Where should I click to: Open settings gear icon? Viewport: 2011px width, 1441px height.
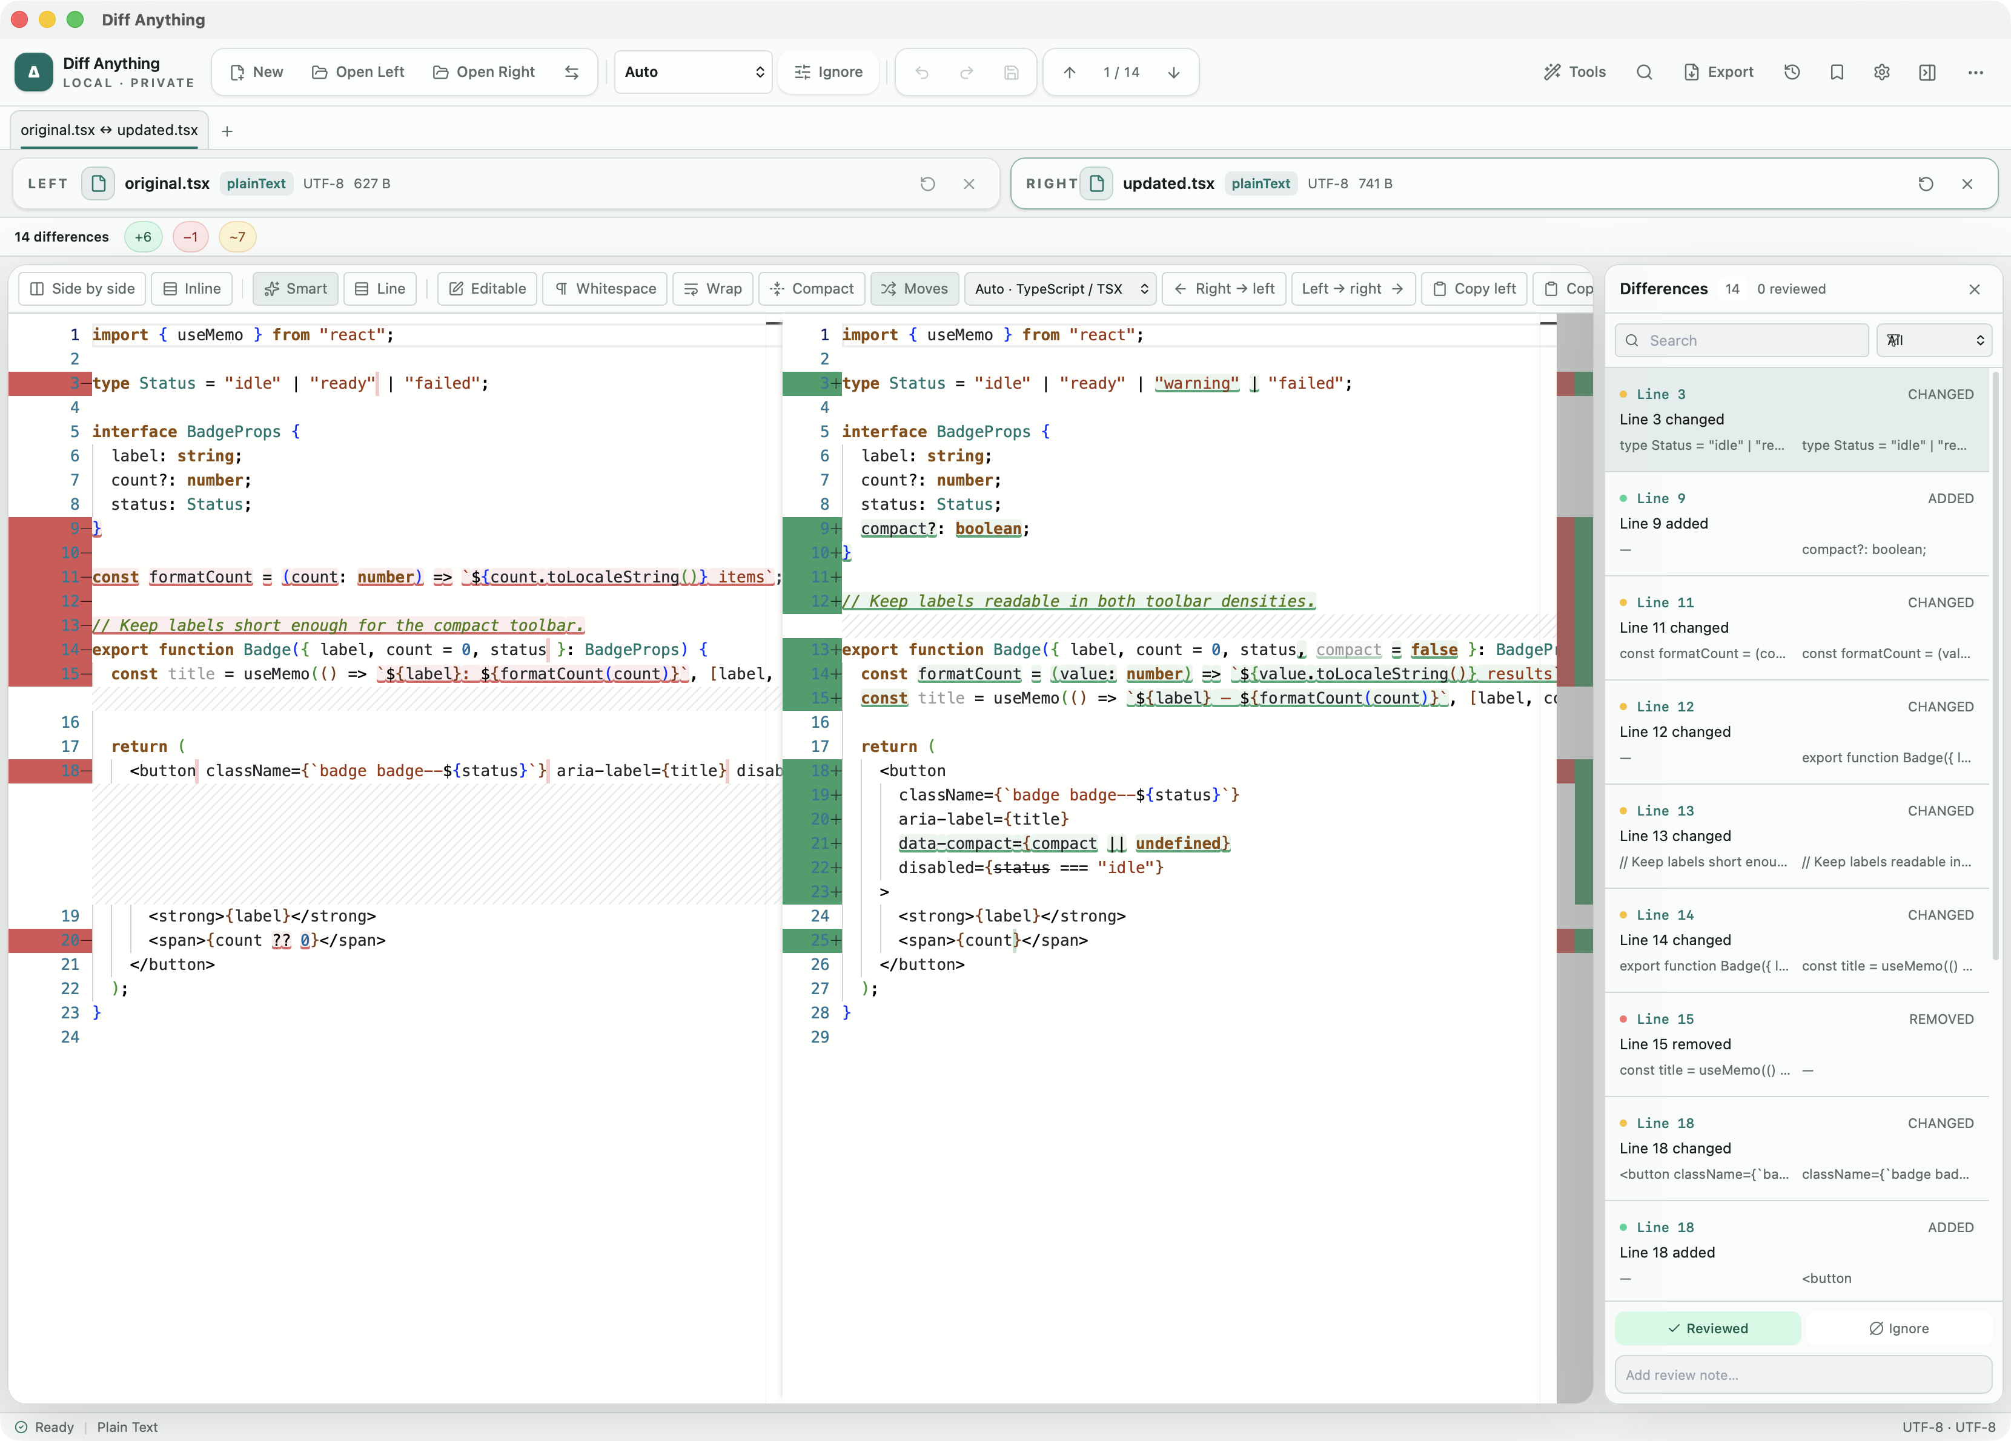[x=1881, y=72]
